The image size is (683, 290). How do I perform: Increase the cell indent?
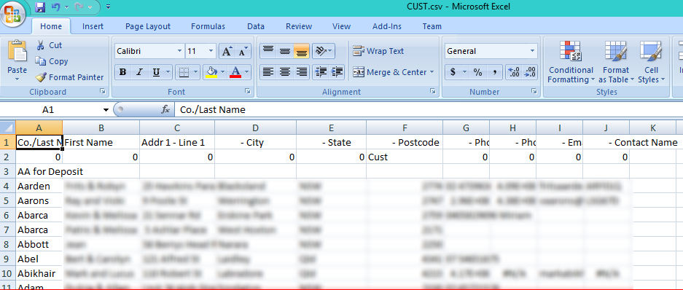337,72
